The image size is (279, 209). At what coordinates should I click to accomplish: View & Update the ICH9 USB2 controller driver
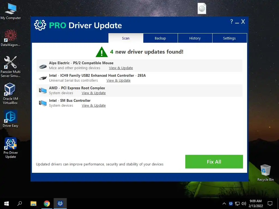[118, 80]
